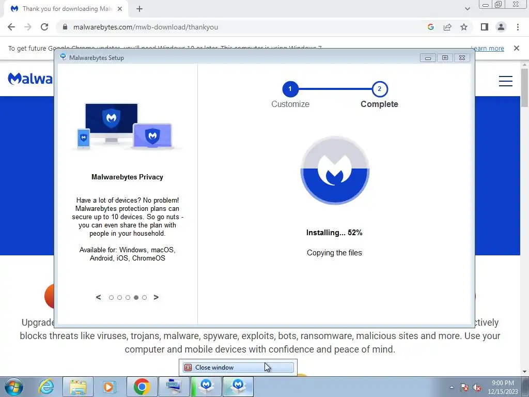This screenshot has width=529, height=397.
Task: Select the third carousel dot
Action: [128, 297]
